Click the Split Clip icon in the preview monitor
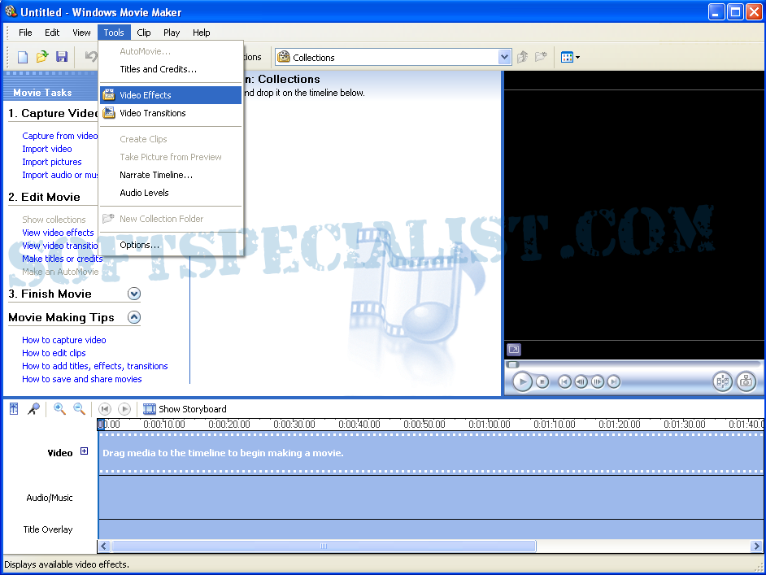Viewport: 766px width, 575px height. pos(722,381)
